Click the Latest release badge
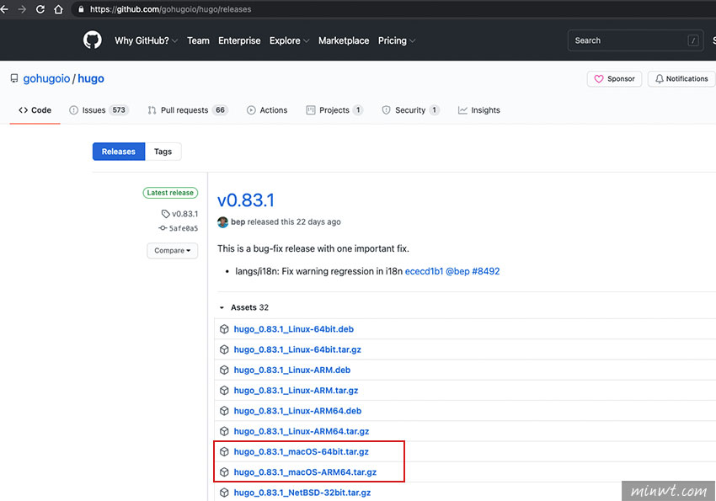The height and width of the screenshot is (501, 716). point(170,193)
